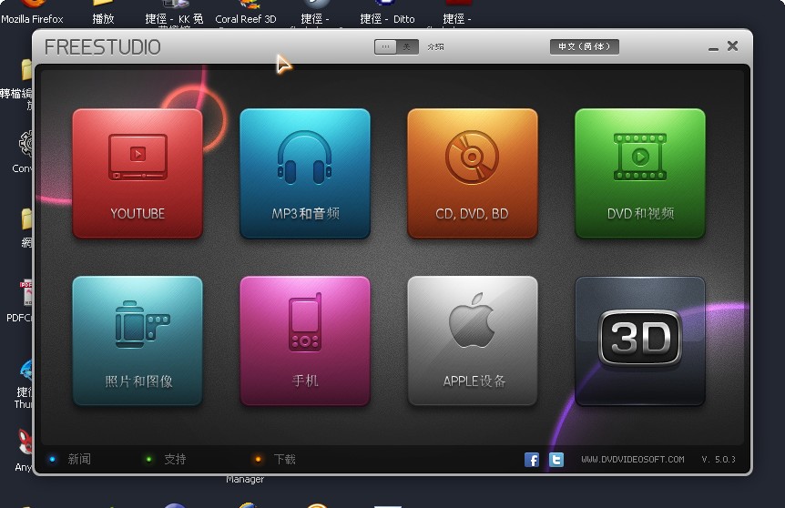785x508 pixels.
Task: Click the Facebook icon
Action: (x=532, y=460)
